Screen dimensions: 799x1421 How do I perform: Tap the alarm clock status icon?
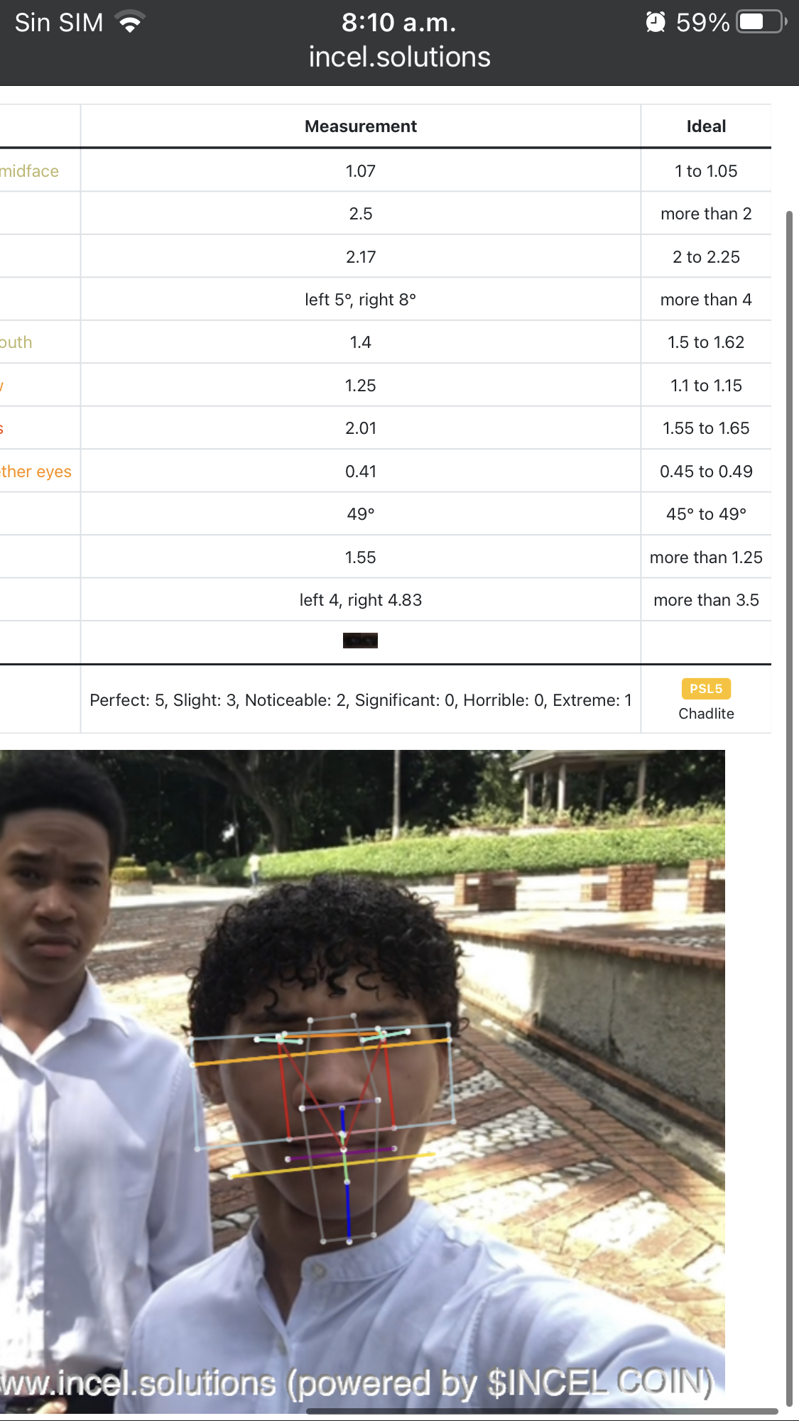pyautogui.click(x=656, y=22)
